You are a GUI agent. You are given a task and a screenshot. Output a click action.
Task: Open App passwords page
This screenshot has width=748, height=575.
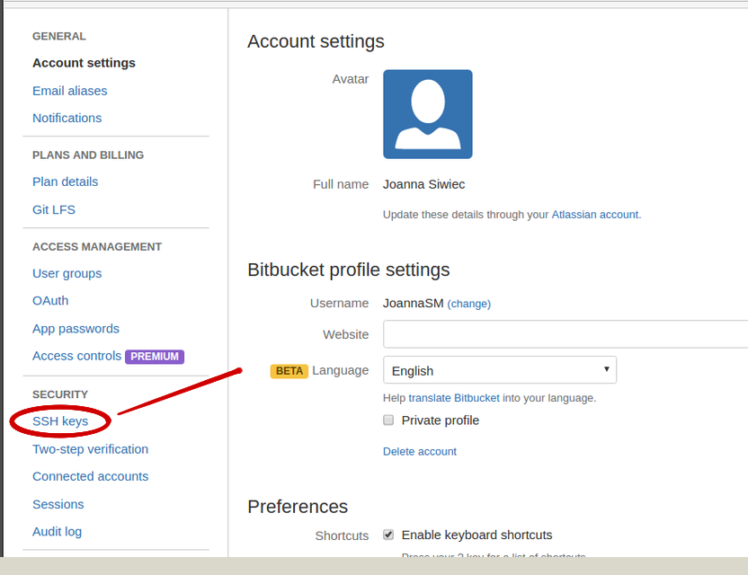pos(76,329)
